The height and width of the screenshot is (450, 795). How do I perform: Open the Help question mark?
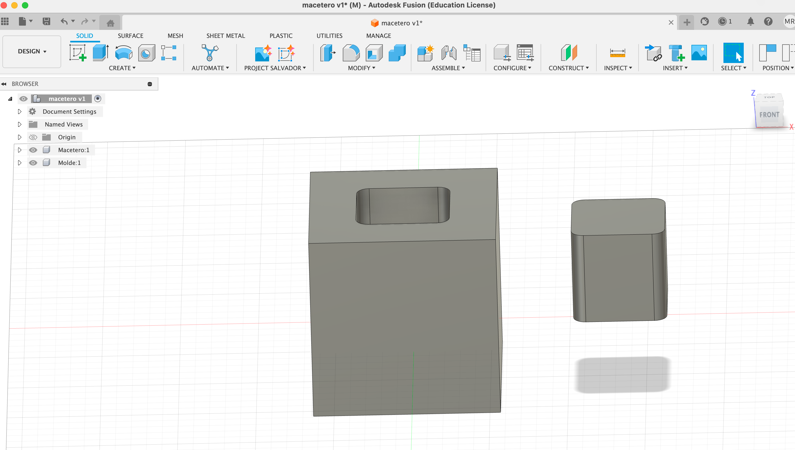(768, 22)
